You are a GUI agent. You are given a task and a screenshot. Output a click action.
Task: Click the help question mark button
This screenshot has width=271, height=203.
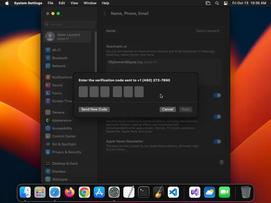[x=222, y=162]
